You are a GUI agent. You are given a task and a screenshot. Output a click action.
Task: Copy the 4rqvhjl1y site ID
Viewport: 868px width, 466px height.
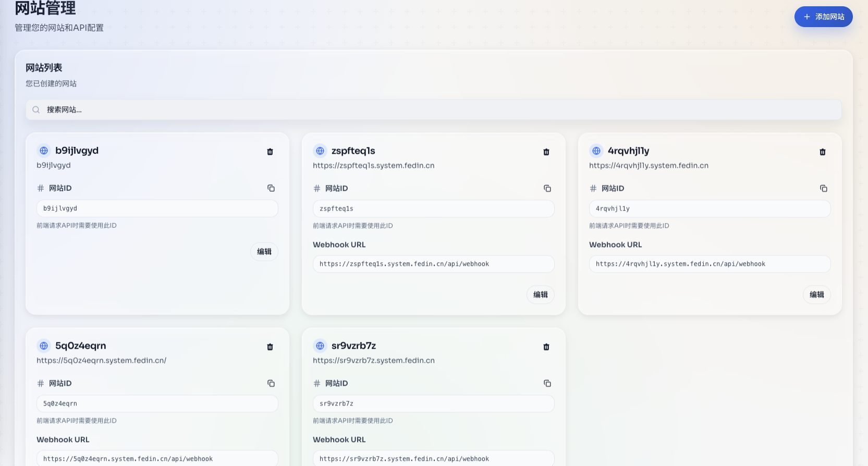click(824, 189)
